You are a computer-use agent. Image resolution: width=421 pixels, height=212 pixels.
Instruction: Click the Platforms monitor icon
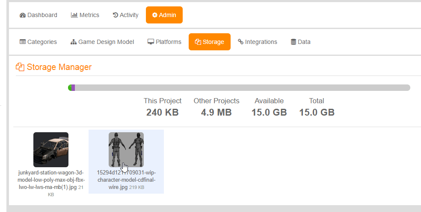coord(151,42)
